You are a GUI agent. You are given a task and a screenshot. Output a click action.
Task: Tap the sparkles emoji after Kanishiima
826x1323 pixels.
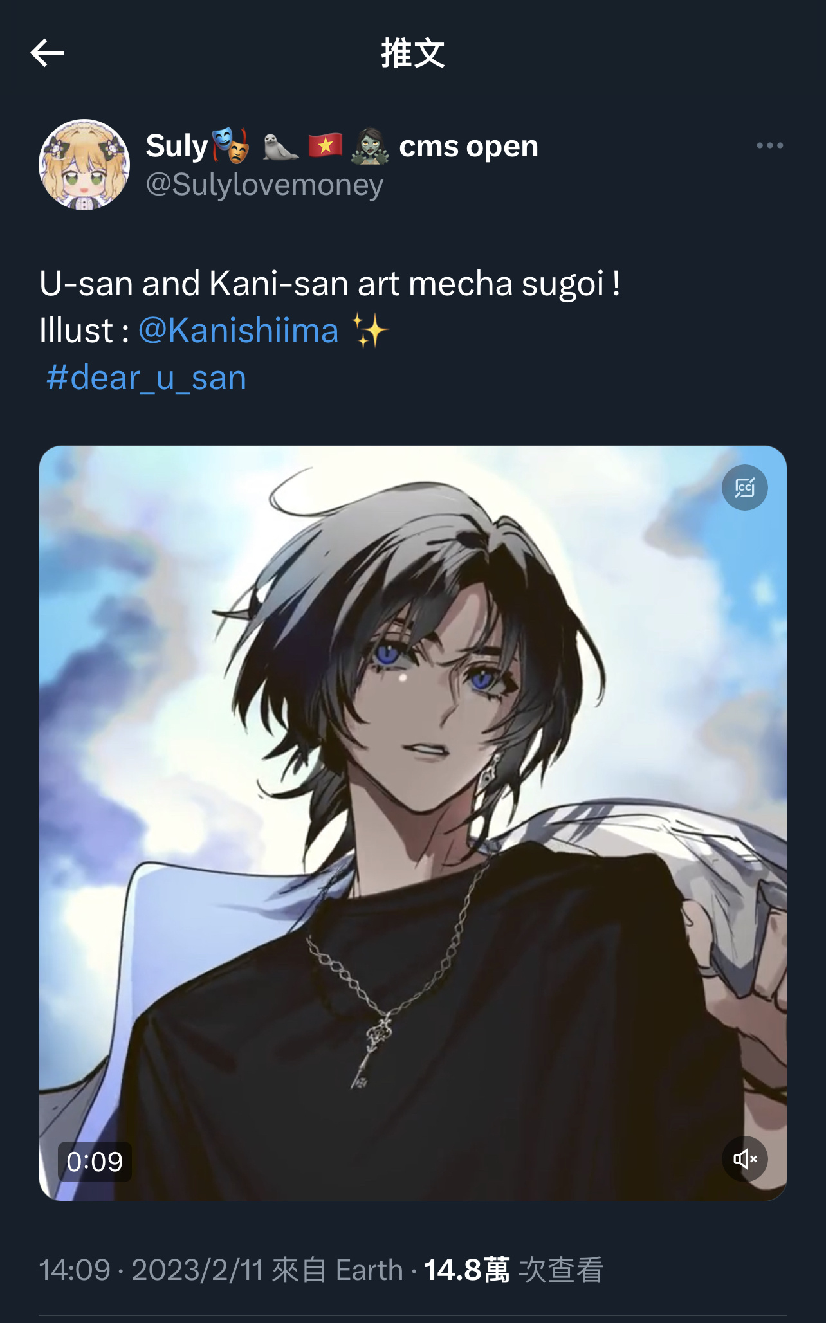[370, 331]
